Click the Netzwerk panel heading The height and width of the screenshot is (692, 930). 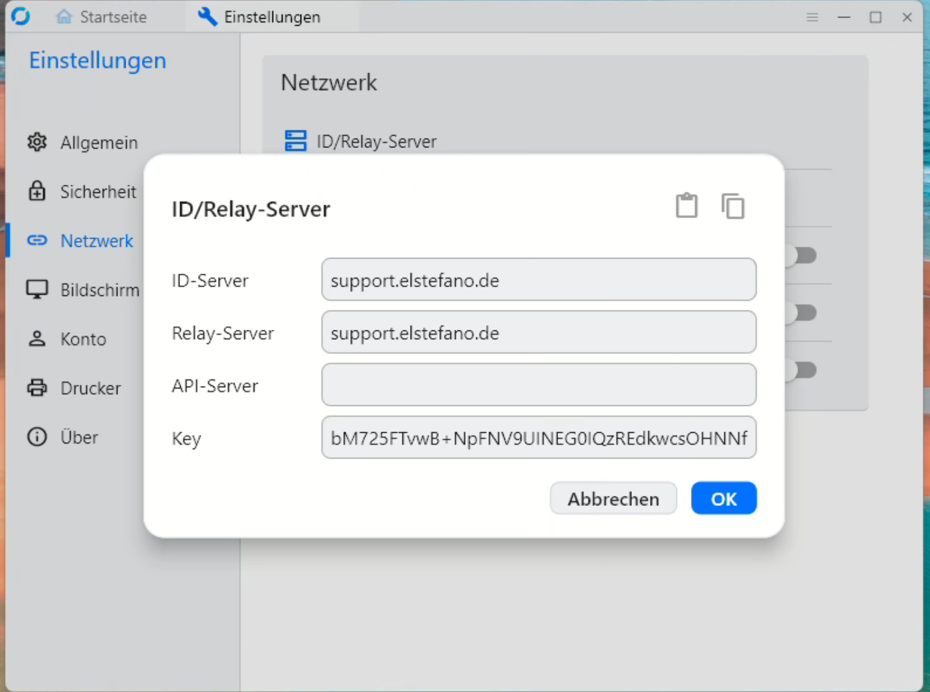[x=329, y=82]
